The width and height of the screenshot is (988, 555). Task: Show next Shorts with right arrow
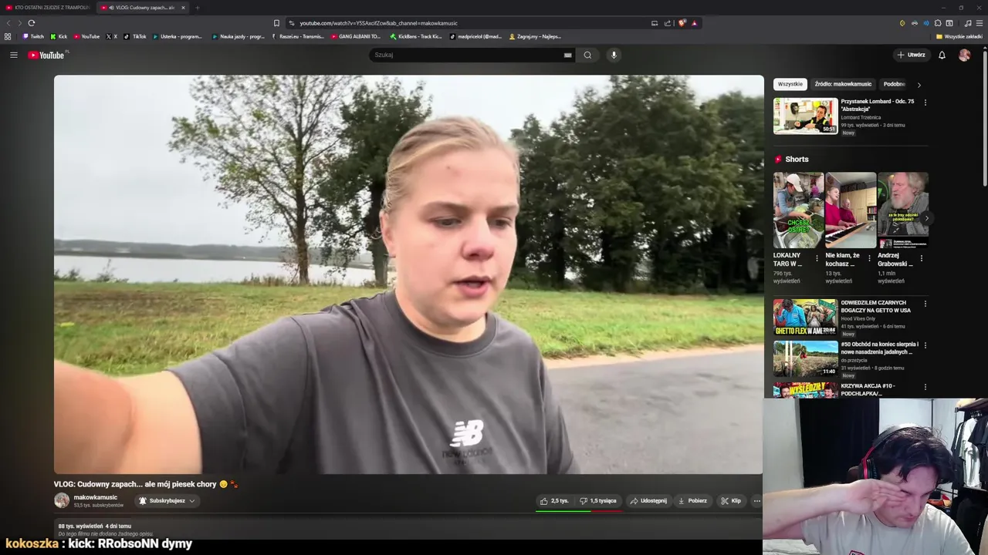tap(926, 218)
